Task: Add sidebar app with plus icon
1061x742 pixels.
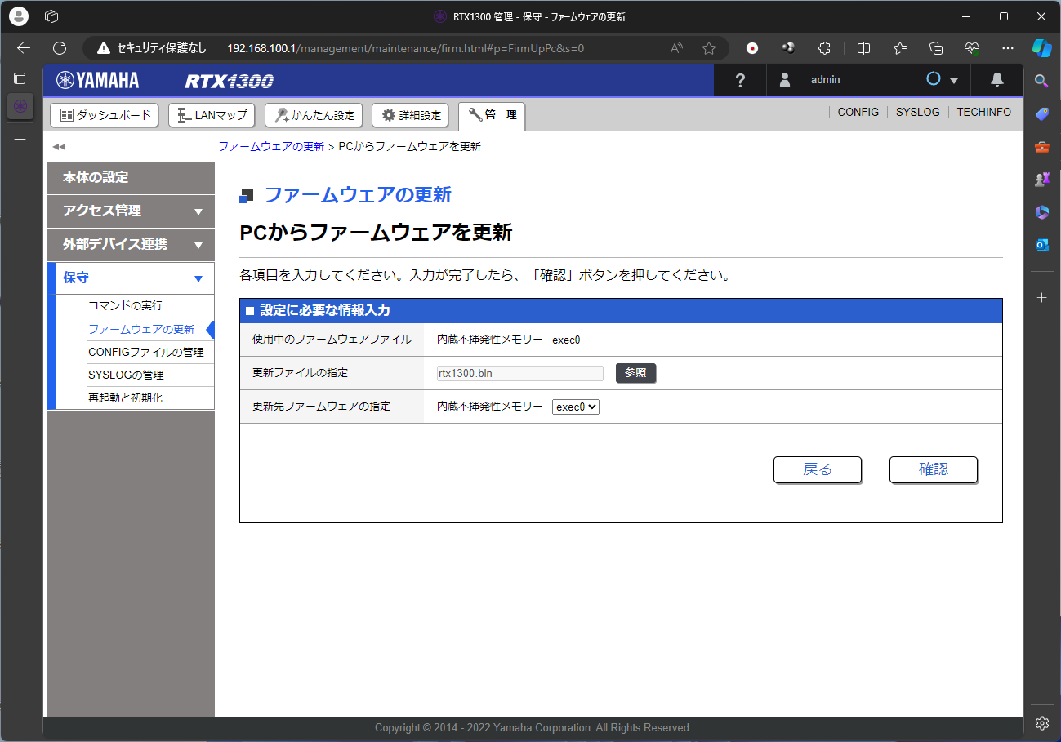Action: click(x=1041, y=298)
